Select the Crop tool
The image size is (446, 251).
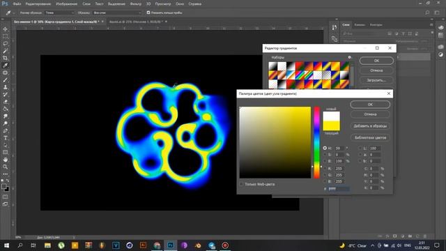point(5,58)
